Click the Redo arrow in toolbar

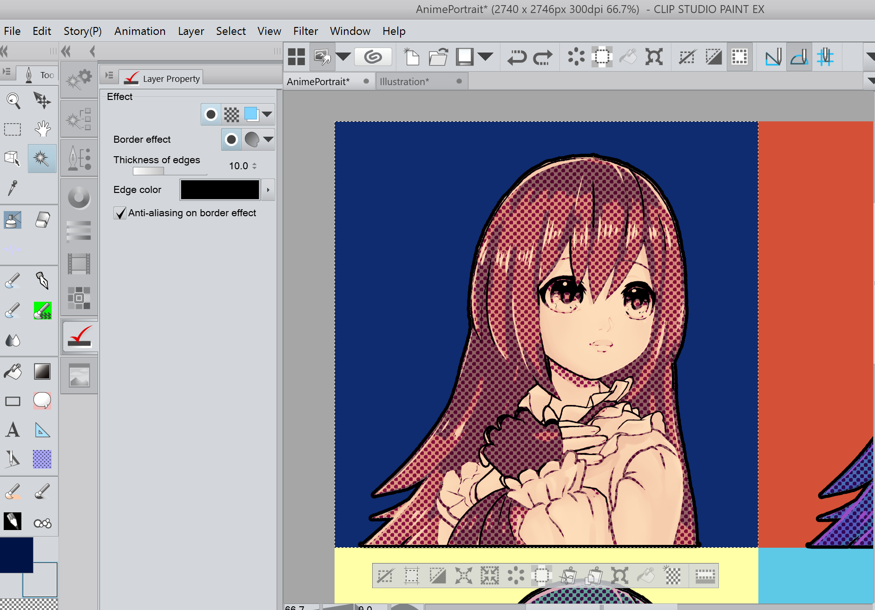[542, 57]
